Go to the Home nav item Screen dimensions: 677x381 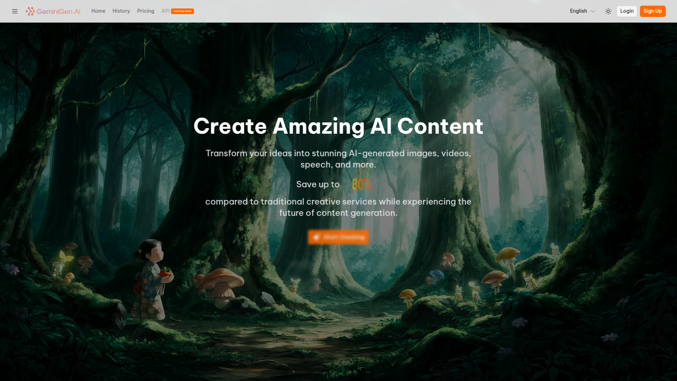click(98, 11)
